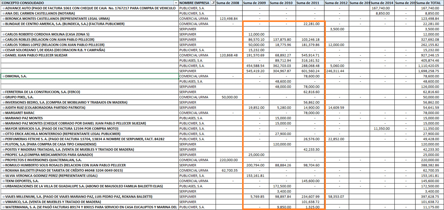Collapse icon for VIAJES MILLENIUM, S.A.
Screen dimensions: 444x210
3,197
